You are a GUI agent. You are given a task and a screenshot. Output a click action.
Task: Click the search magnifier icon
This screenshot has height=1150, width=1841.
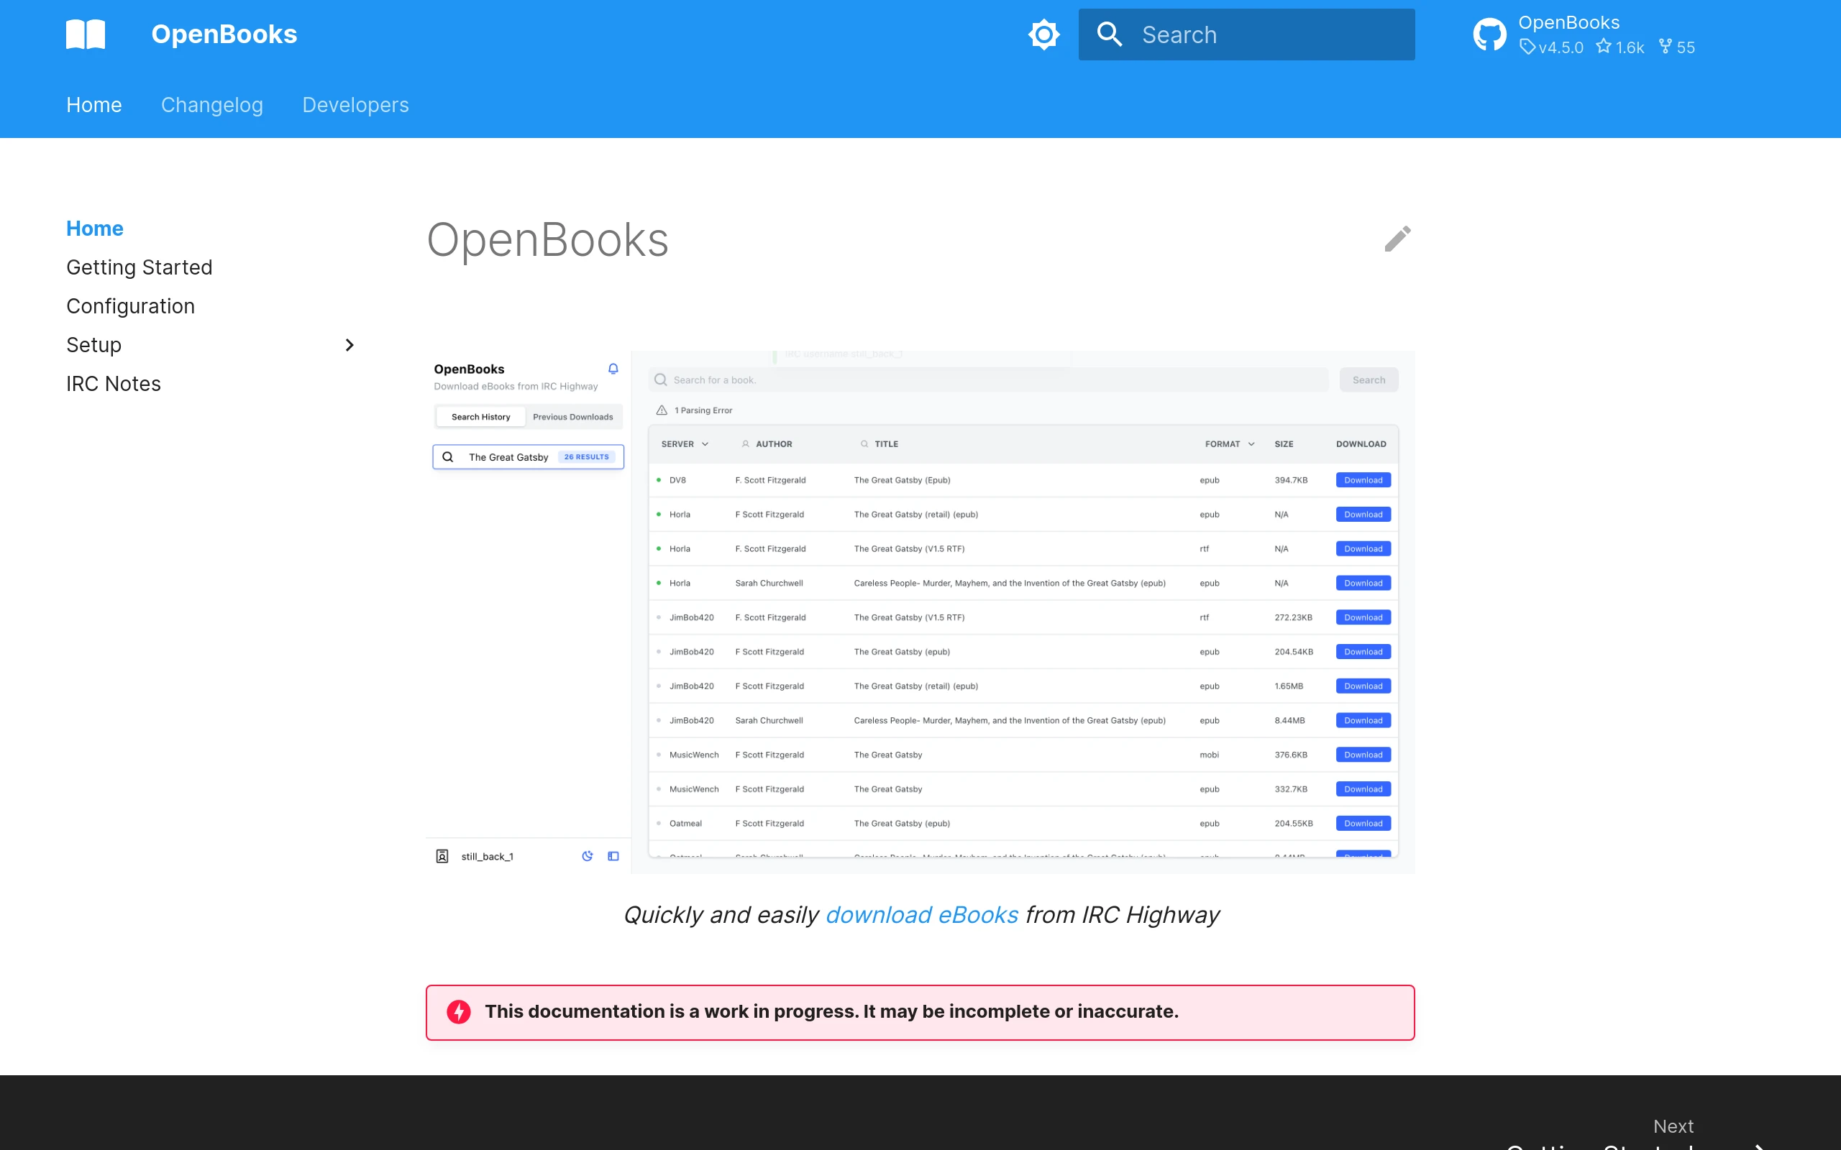(x=1110, y=34)
